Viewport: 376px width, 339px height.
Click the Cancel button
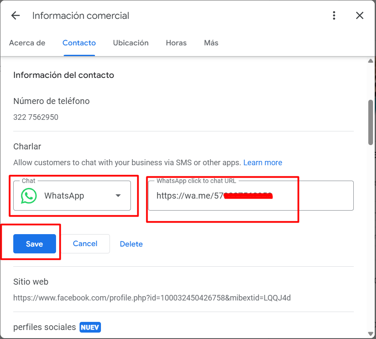click(85, 244)
